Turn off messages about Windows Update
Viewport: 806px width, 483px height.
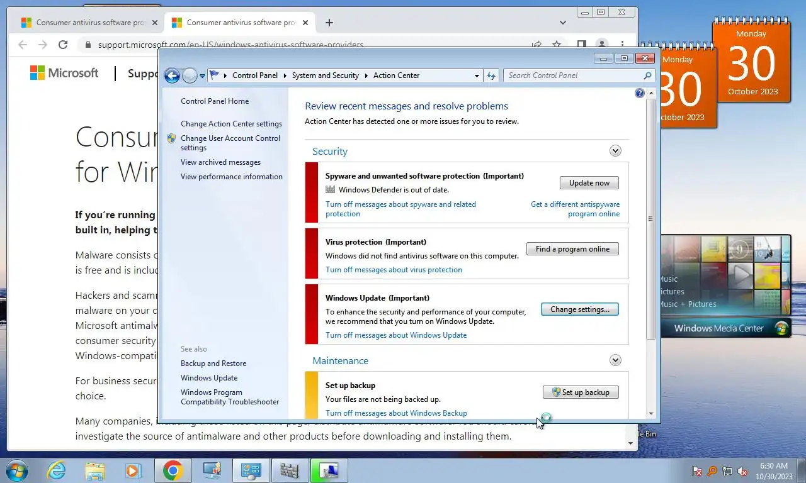pos(396,335)
